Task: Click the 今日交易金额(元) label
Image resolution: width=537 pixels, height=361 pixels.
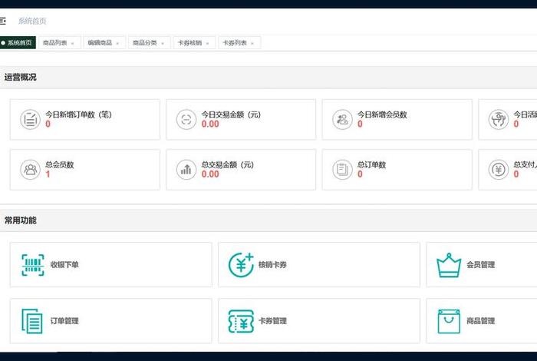Action: 231,114
